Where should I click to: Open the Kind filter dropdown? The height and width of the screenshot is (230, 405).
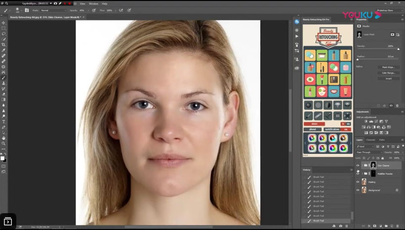365,146
